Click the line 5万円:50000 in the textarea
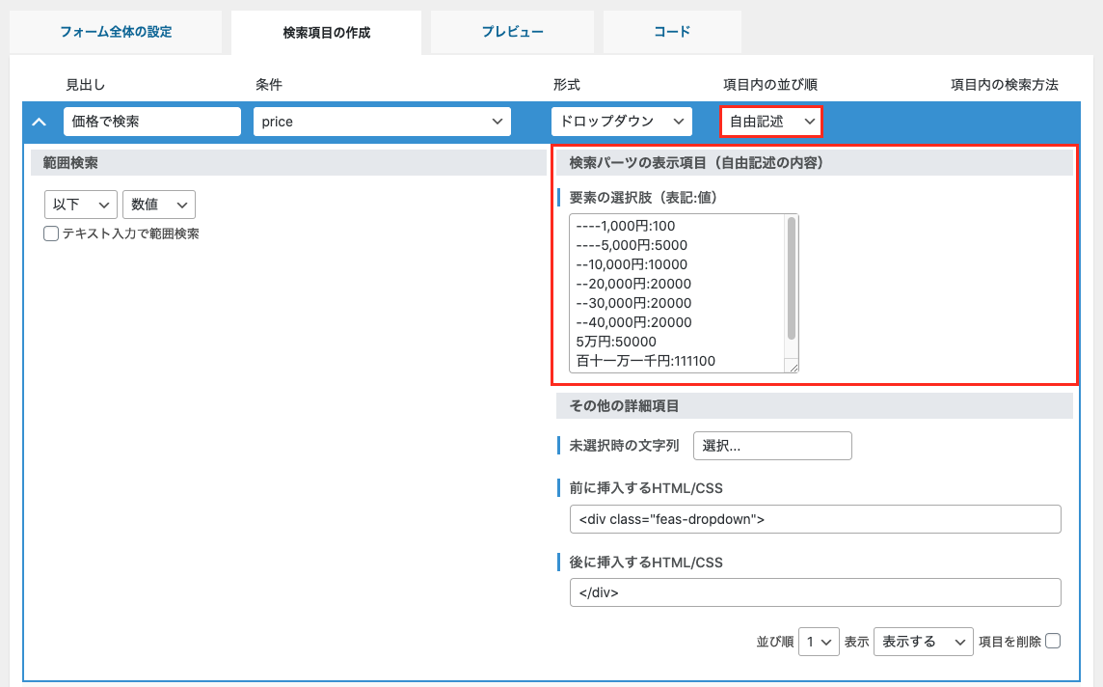 pos(616,343)
